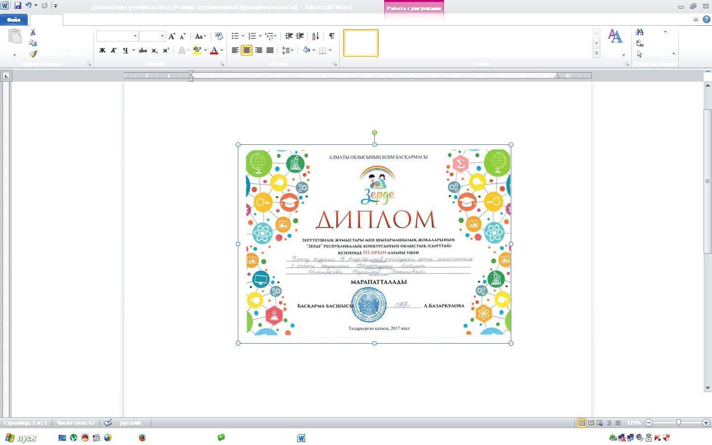Toggle bold formatting (Ж)
The height and width of the screenshot is (445, 712).
point(102,50)
